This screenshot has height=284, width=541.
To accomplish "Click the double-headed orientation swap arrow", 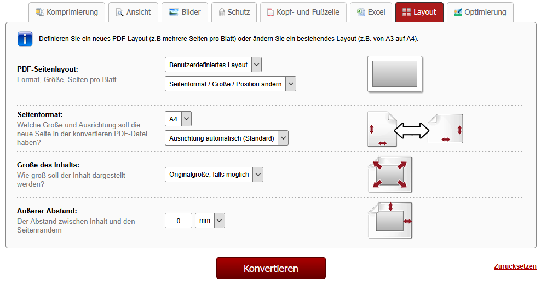I will 412,130.
